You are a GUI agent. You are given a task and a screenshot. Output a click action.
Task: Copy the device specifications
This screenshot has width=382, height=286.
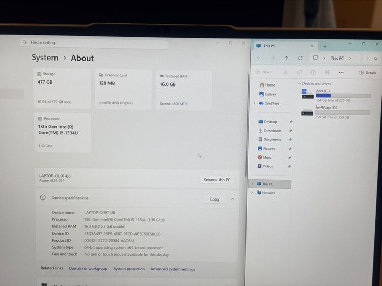click(x=214, y=199)
